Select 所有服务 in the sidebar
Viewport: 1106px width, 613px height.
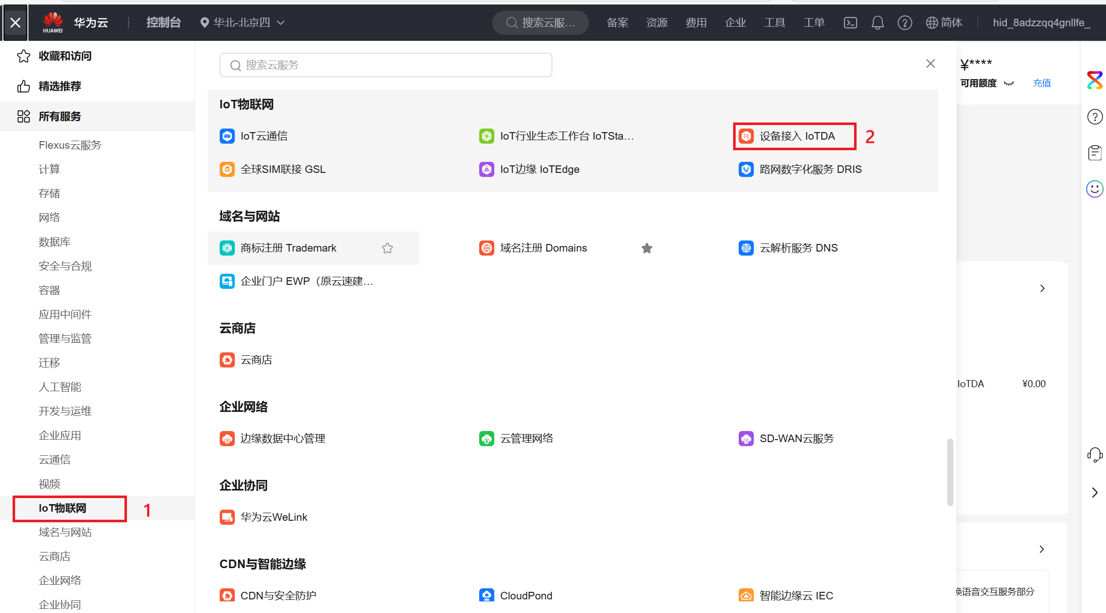pos(97,116)
